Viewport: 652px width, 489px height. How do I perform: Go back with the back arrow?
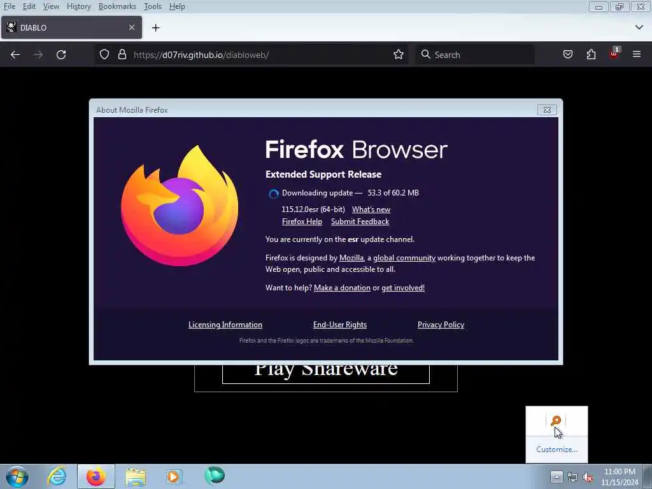tap(15, 55)
